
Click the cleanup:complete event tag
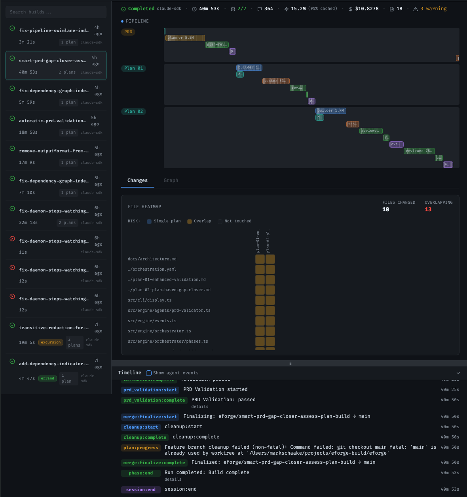point(145,438)
